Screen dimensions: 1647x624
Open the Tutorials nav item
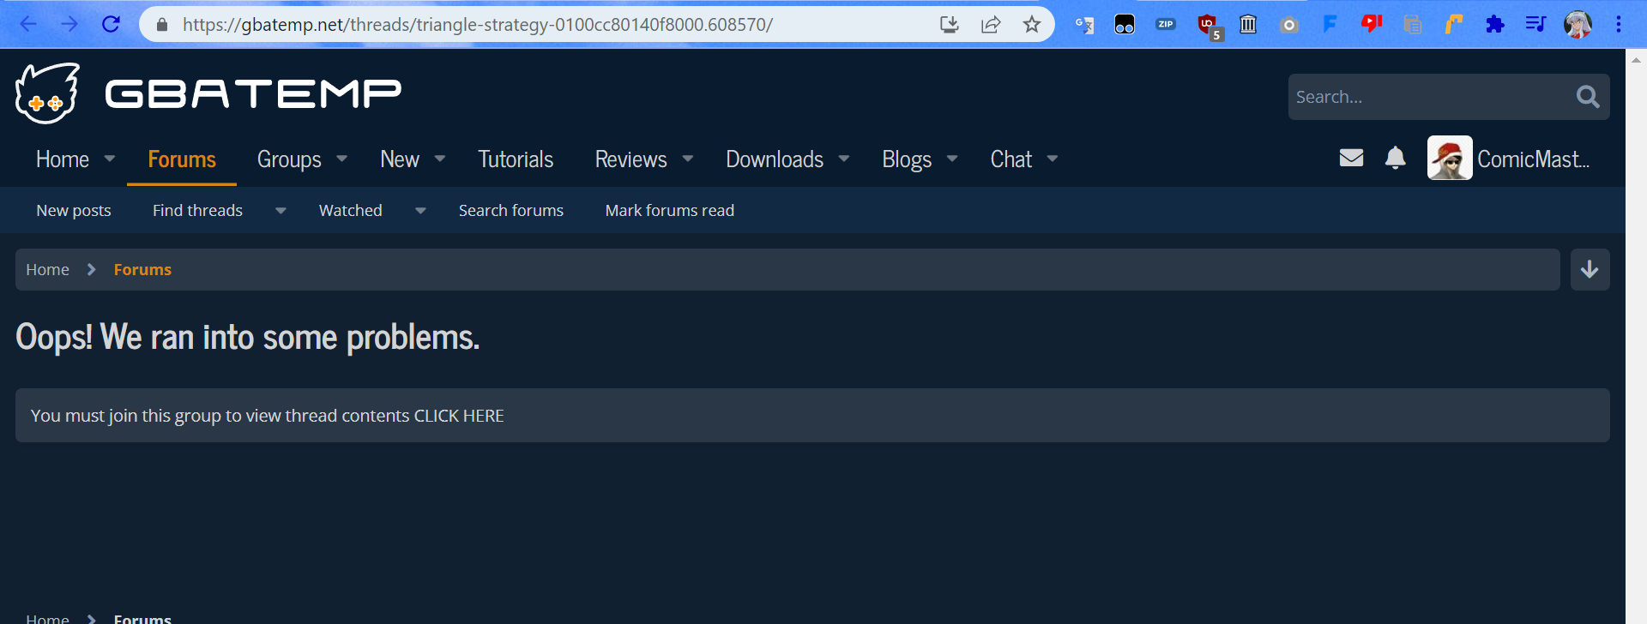point(516,159)
